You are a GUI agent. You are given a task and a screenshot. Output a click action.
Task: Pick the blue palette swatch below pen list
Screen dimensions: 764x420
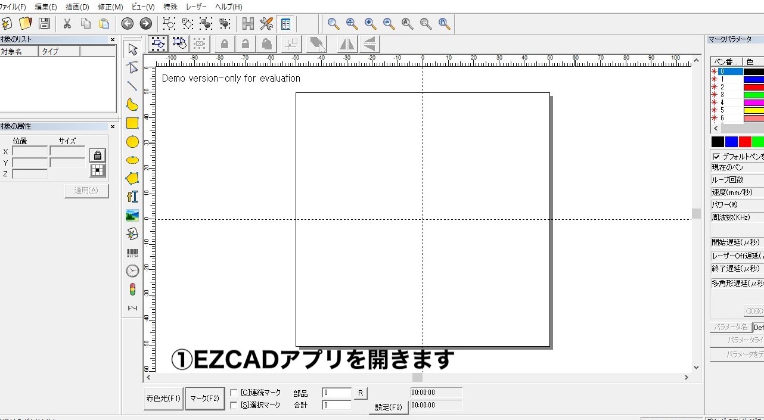coord(731,142)
